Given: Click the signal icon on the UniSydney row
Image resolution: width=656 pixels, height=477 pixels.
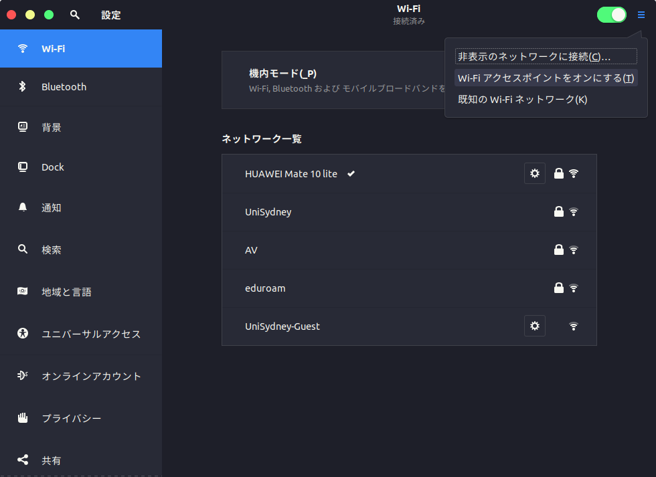Looking at the screenshot, I should [x=574, y=212].
